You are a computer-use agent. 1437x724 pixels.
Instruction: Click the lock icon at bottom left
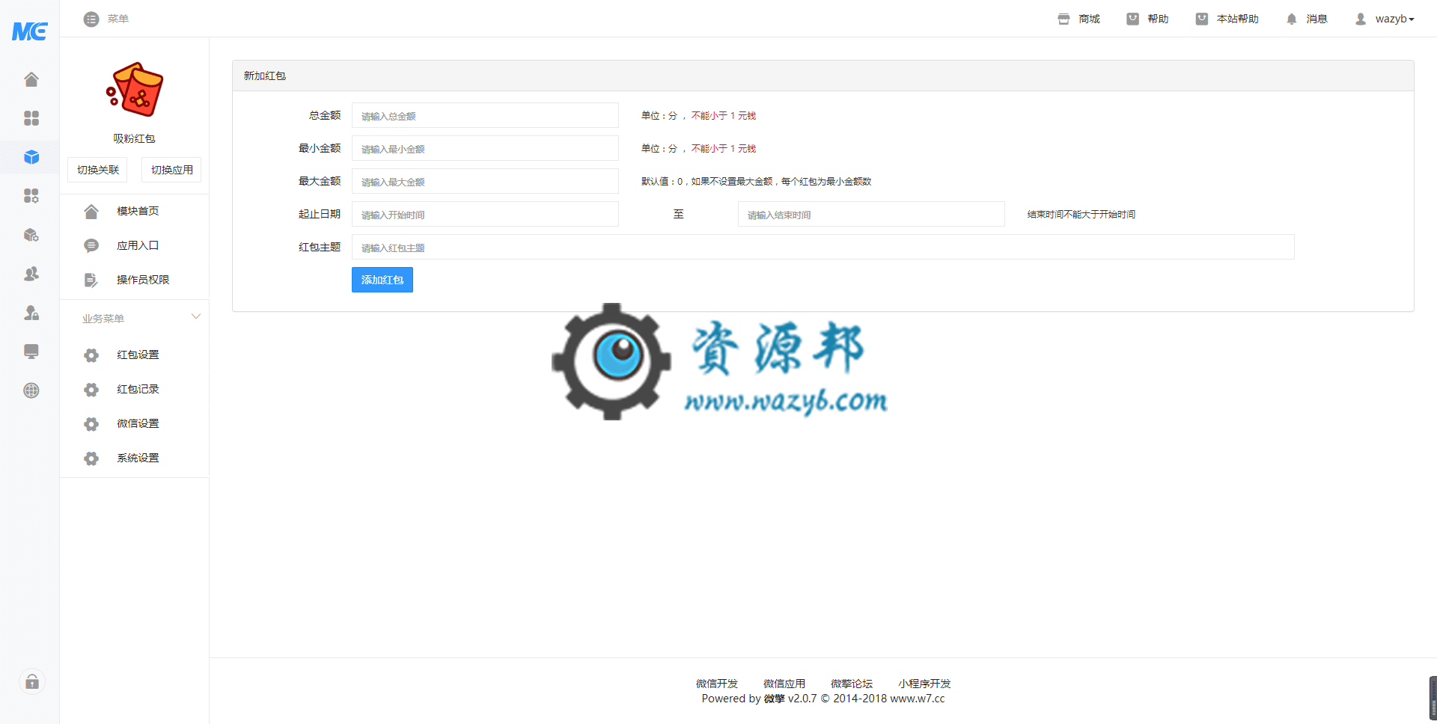pos(32,681)
